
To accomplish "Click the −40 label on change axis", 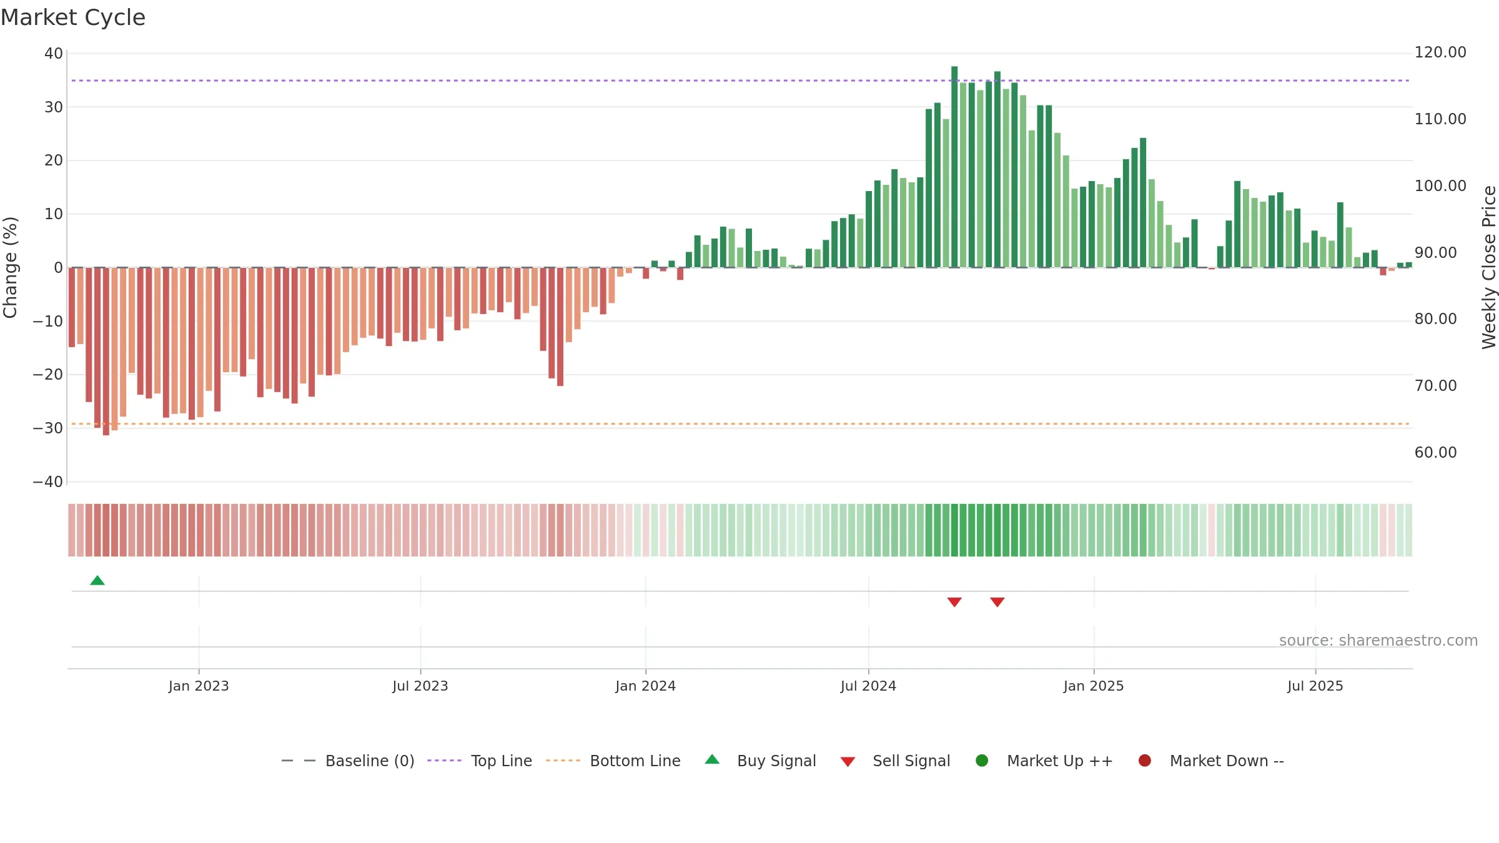I will [x=48, y=482].
